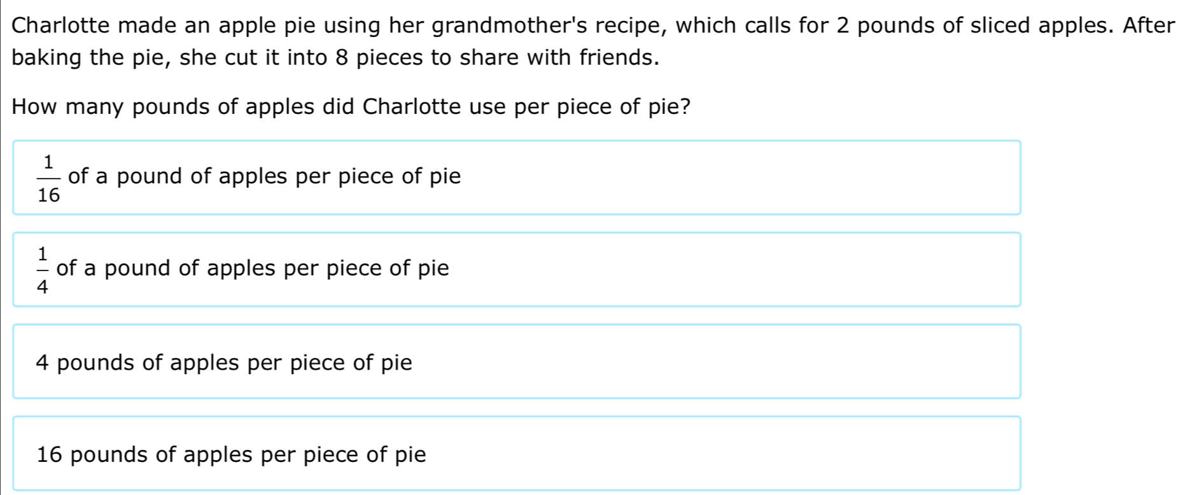The height and width of the screenshot is (495, 1199).
Task: Click the word "After" ending the first line
Action: coord(1148,26)
